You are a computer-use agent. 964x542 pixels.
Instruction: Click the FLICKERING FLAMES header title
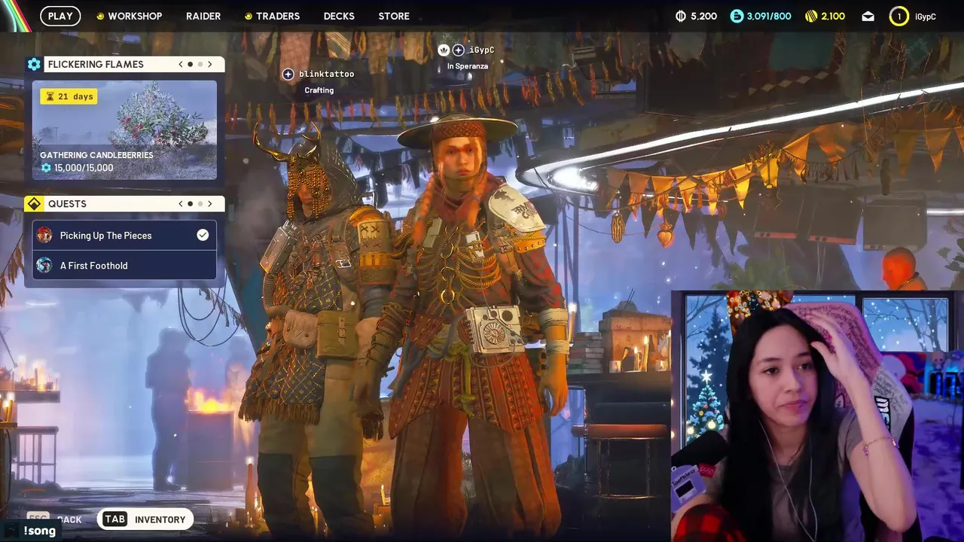coord(96,64)
